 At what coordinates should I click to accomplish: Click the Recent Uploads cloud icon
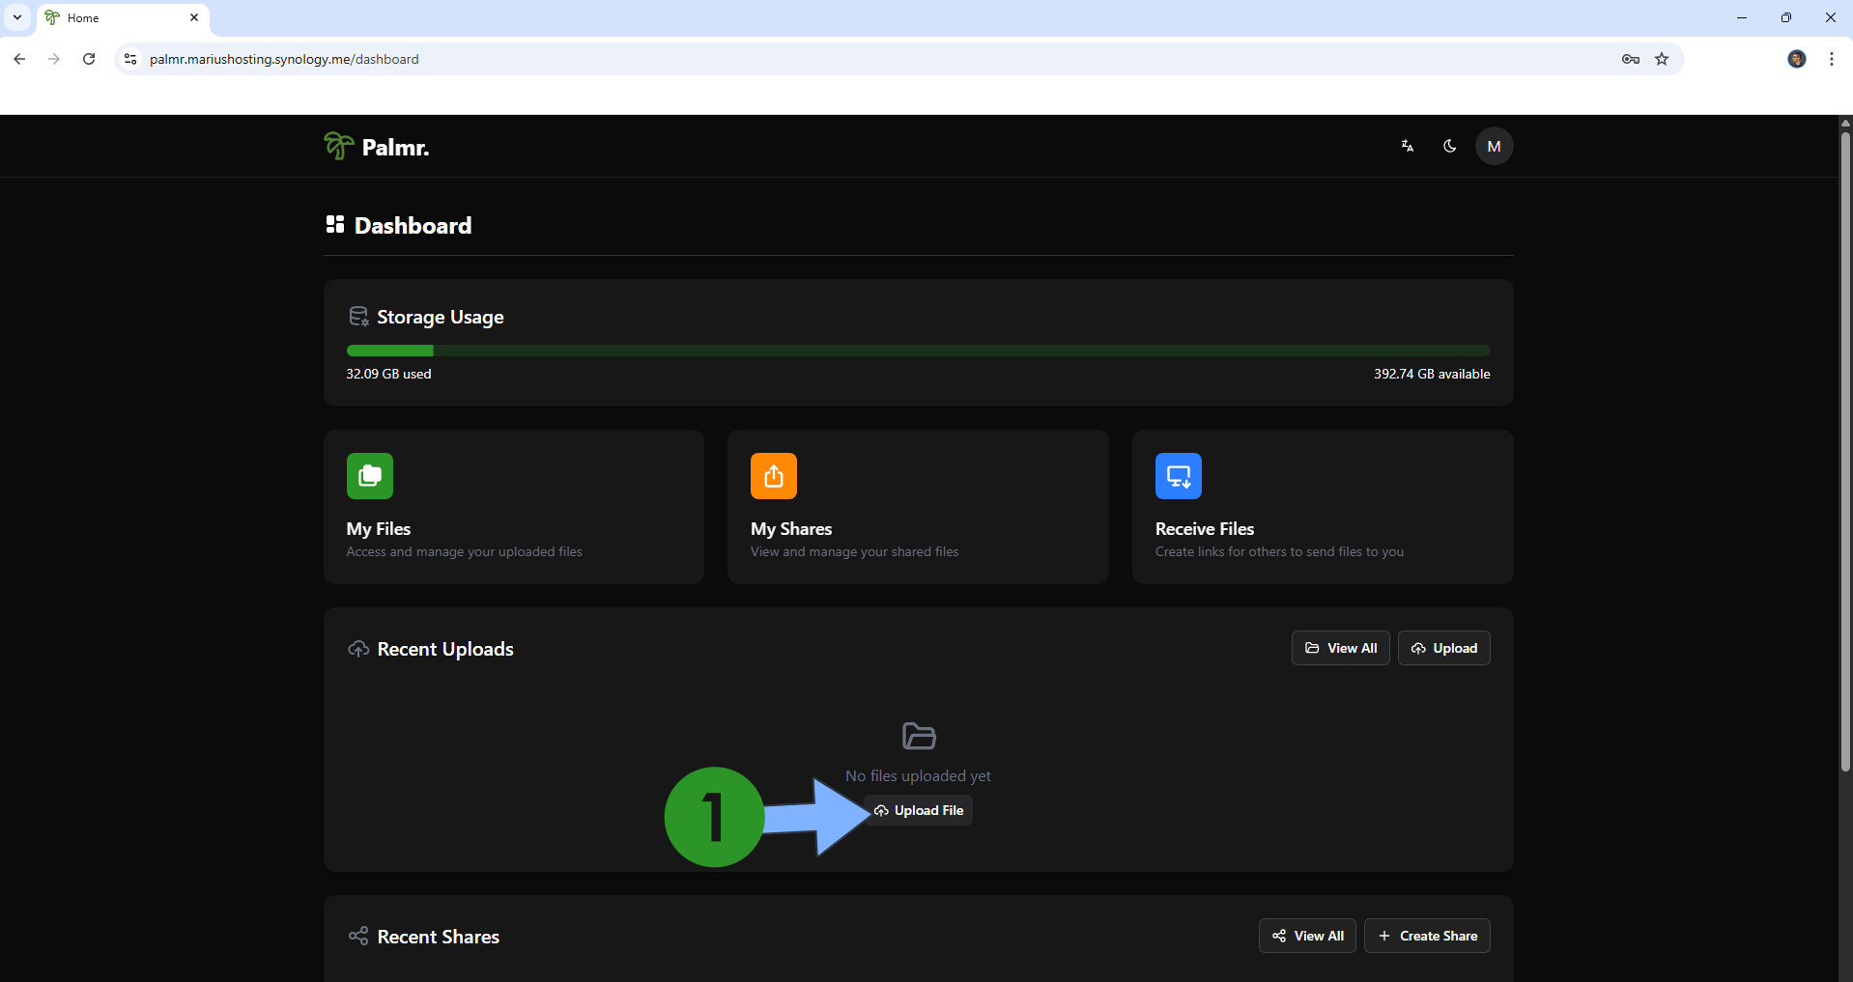(358, 649)
